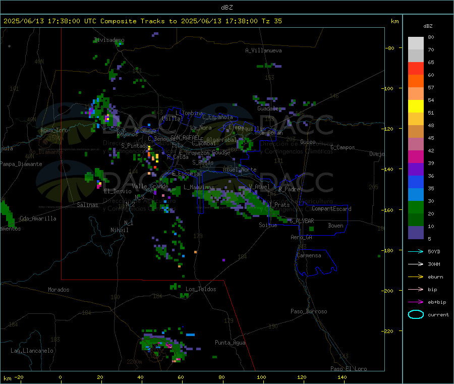Click the Los_Toldos map label
This screenshot has width=454, height=384.
pyautogui.click(x=201, y=289)
